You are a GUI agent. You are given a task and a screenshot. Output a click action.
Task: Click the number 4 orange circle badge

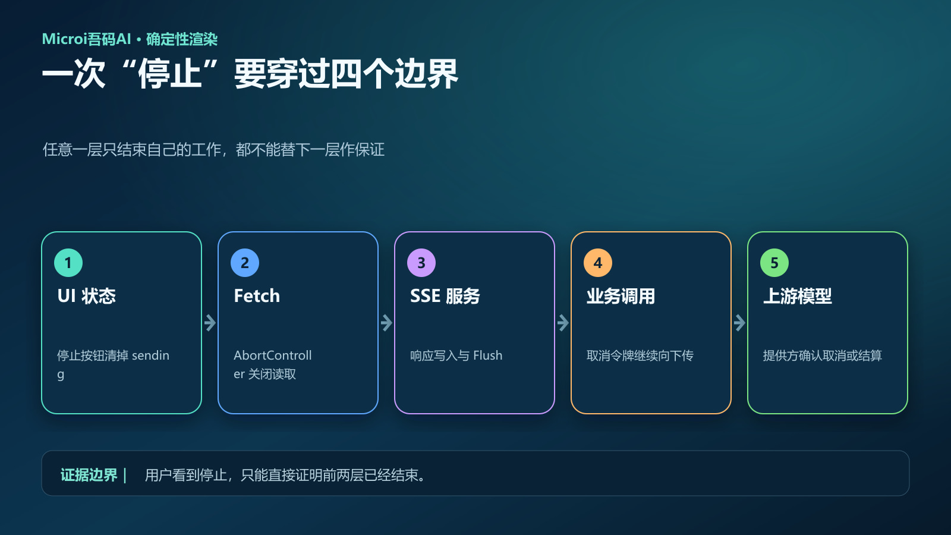click(598, 263)
